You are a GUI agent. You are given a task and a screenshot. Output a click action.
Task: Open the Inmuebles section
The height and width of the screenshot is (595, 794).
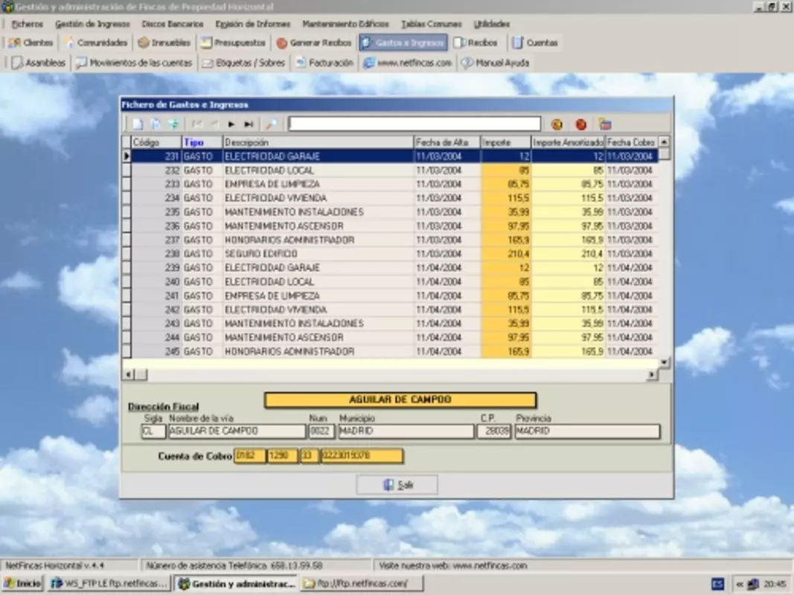164,43
